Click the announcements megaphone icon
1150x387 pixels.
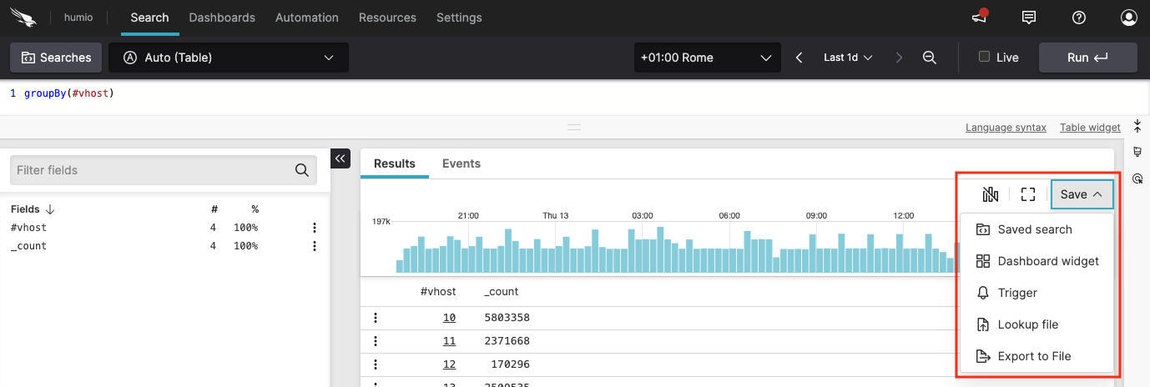(980, 18)
